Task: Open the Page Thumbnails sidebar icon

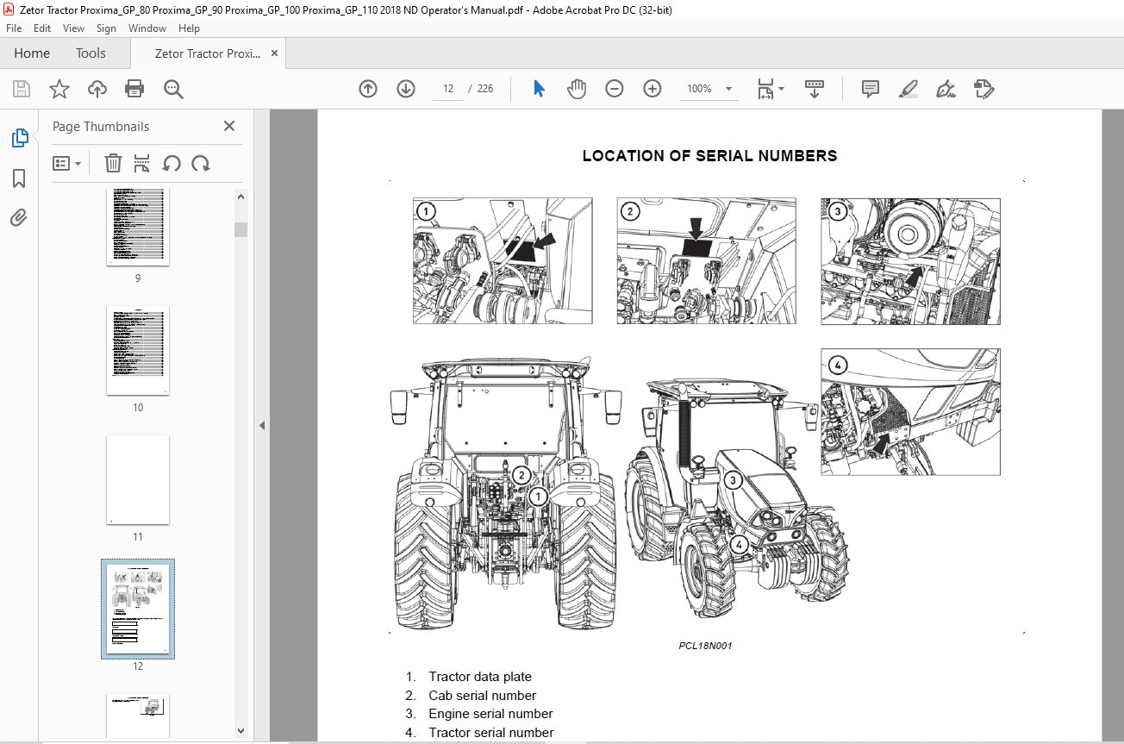Action: (19, 138)
